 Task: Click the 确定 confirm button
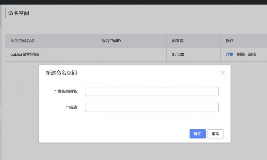coord(198,134)
